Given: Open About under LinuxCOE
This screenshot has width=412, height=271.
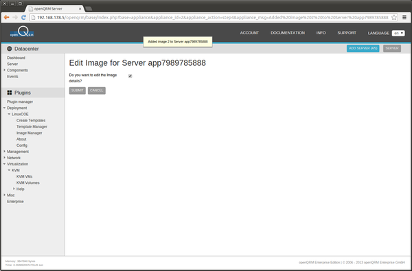Looking at the screenshot, I should coord(21,139).
